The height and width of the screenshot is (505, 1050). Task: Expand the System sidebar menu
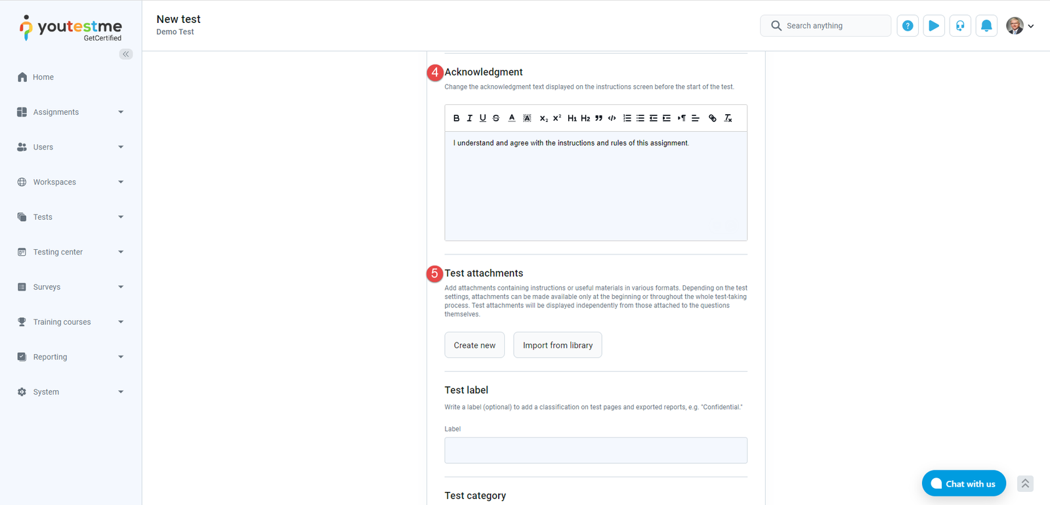(71, 392)
